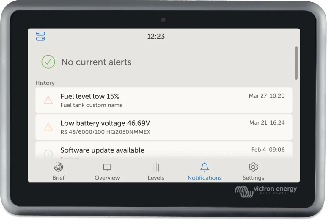The image size is (327, 220).
Task: Click the Brief spiral icon
Action: [x=58, y=167]
